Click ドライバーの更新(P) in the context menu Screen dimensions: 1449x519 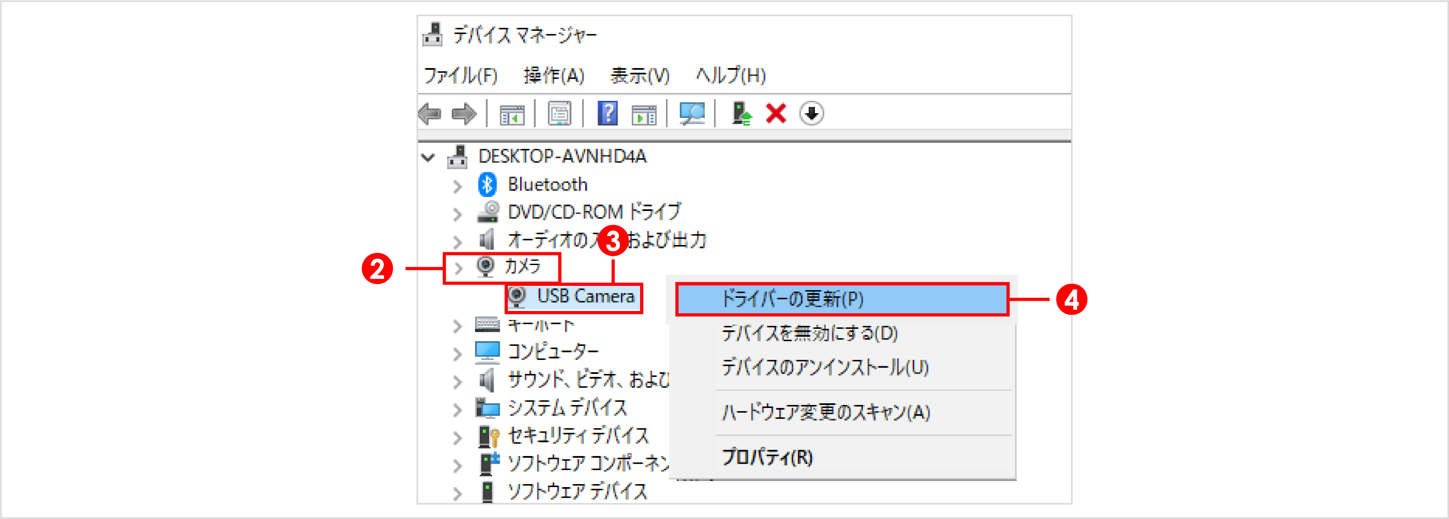793,299
